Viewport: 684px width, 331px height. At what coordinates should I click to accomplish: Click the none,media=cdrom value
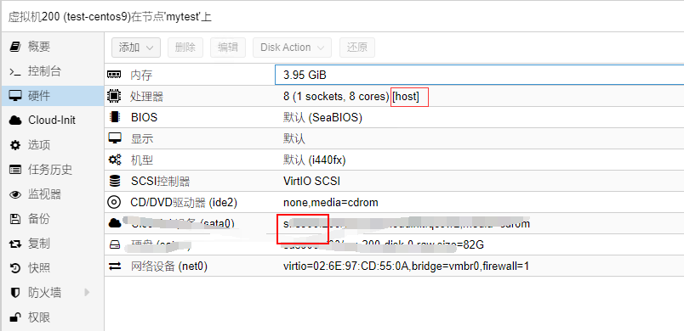pos(331,203)
